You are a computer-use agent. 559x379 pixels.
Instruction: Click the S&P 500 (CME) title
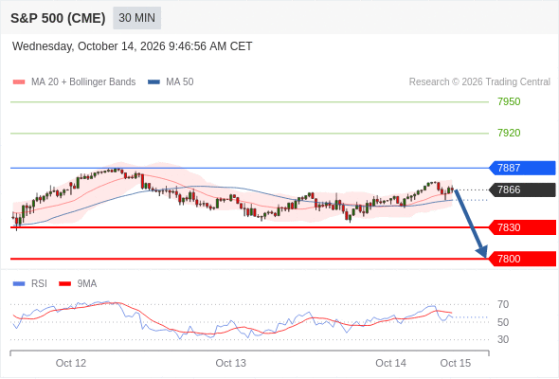[x=58, y=18]
